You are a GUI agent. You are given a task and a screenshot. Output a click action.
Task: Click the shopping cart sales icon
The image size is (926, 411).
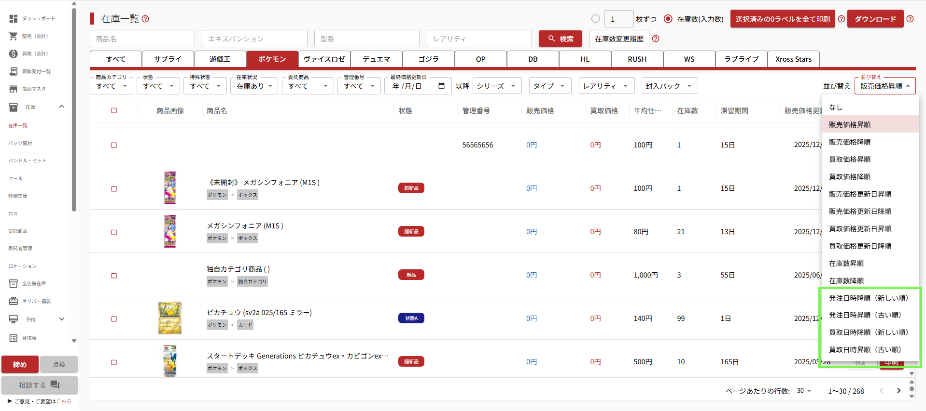click(x=14, y=36)
